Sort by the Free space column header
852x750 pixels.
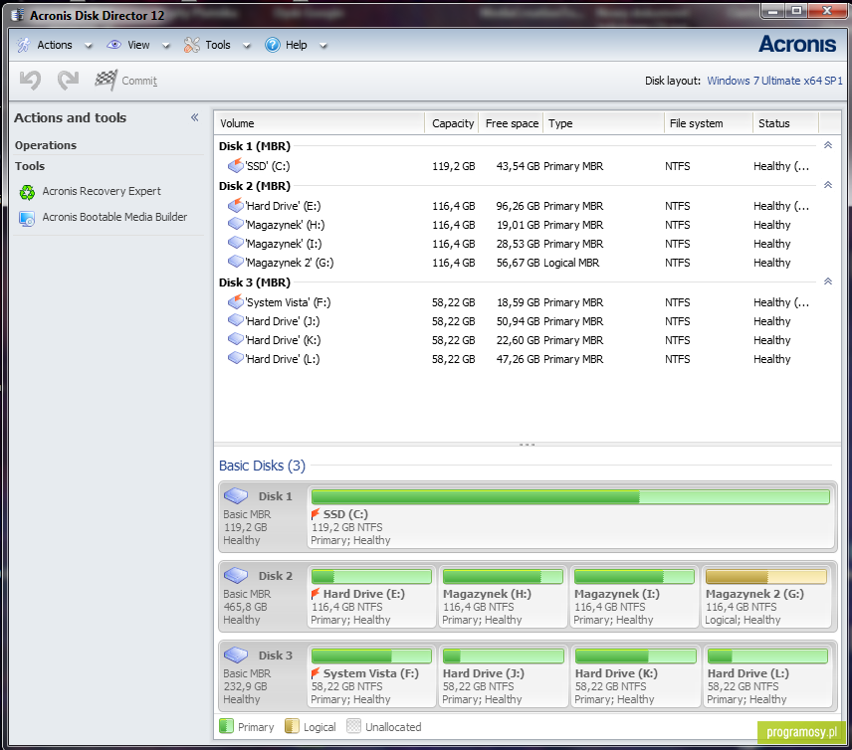(x=512, y=123)
